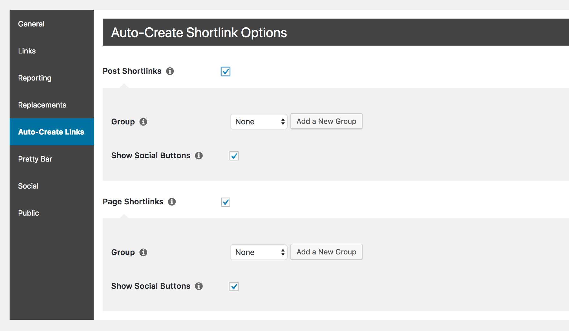Screen dimensions: 569x331
Task: Click the info icon beside Post Shortlinks
Action: coord(170,71)
